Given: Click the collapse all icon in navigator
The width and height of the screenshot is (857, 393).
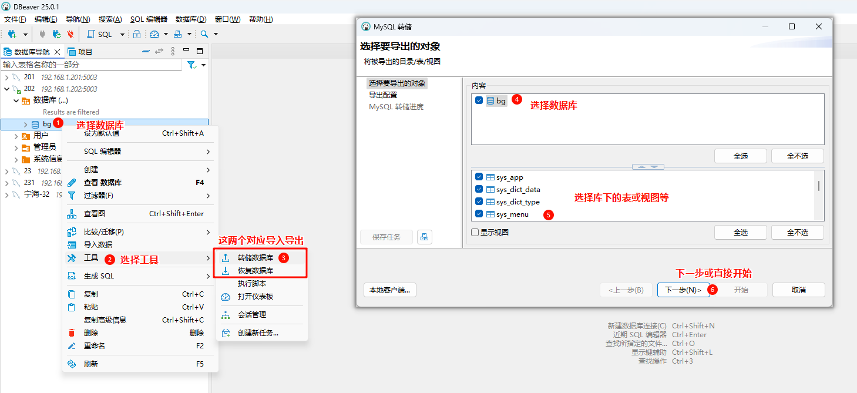Looking at the screenshot, I should pos(146,51).
